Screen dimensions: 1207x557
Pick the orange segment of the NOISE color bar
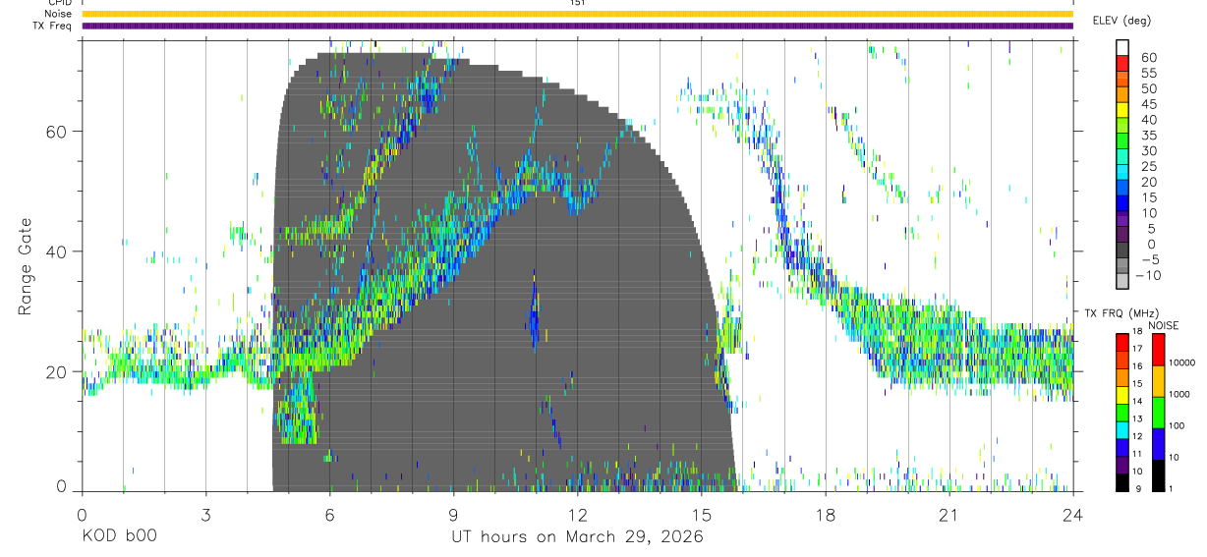(x=1159, y=381)
